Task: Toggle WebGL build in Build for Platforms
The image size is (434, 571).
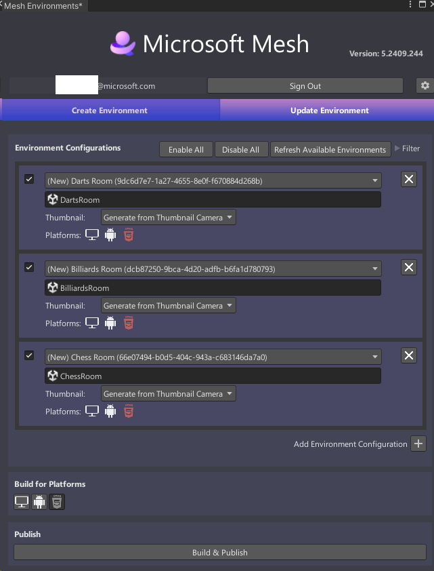Action: pyautogui.click(x=57, y=502)
